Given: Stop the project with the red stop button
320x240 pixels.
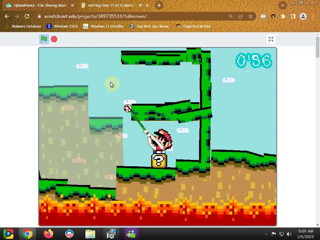Looking at the screenshot, I should 54,39.
